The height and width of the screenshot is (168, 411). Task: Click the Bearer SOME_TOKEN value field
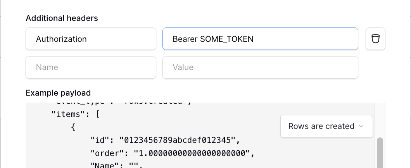point(260,39)
